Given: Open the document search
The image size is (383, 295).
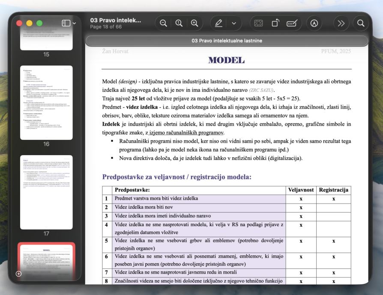Looking at the screenshot, I should coord(361,23).
